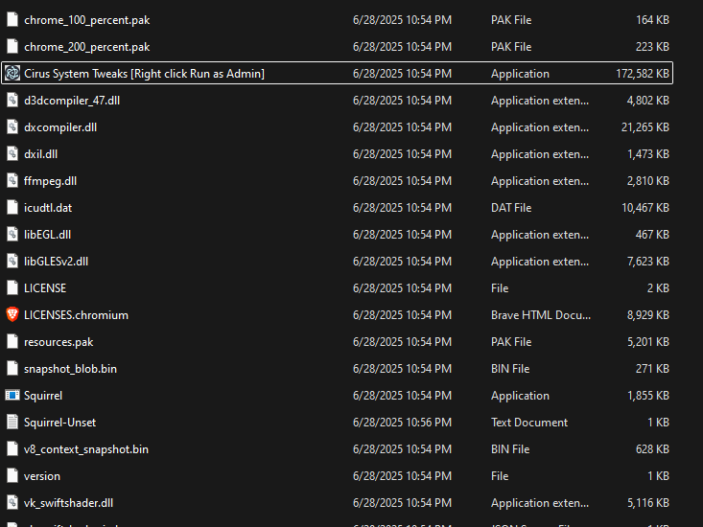Viewport: 703px width, 527px height.
Task: Click the 1,473 KB size value
Action: (x=648, y=154)
